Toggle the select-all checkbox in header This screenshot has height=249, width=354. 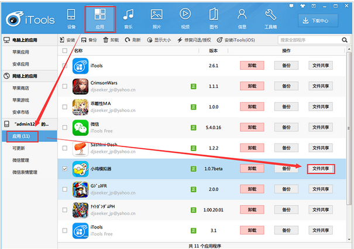[65, 50]
